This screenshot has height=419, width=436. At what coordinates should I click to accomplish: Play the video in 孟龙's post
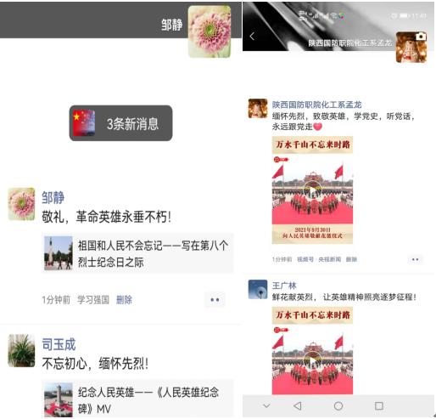click(312, 190)
